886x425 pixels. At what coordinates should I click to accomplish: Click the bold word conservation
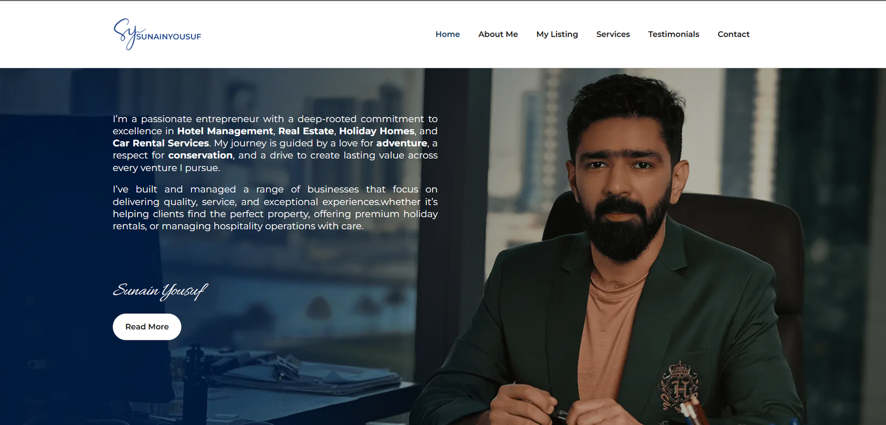click(x=200, y=156)
